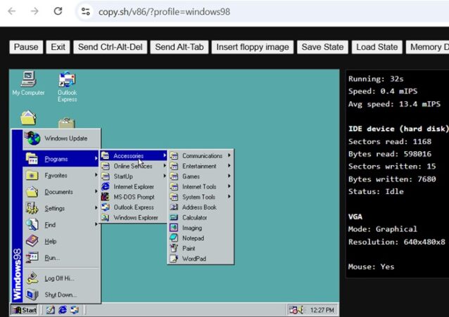The width and height of the screenshot is (449, 317).
Task: Expand the StartUp submenu arrow
Action: coord(165,176)
